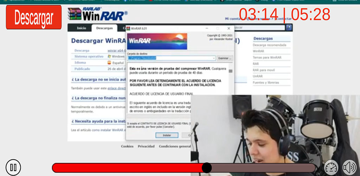Click 'ACUERDO DE LICENCIA DE USUARIO FINAL' text
This screenshot has width=360, height=176.
(x=161, y=94)
